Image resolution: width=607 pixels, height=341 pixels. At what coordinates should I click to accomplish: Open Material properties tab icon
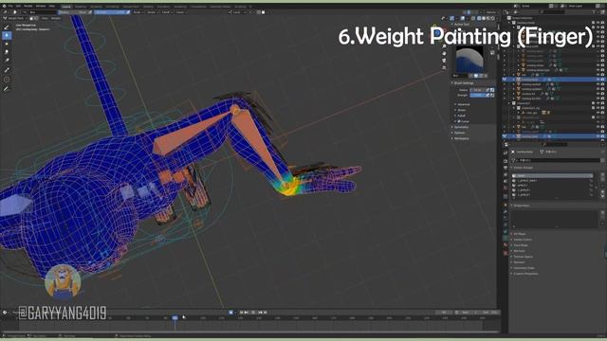click(506, 245)
